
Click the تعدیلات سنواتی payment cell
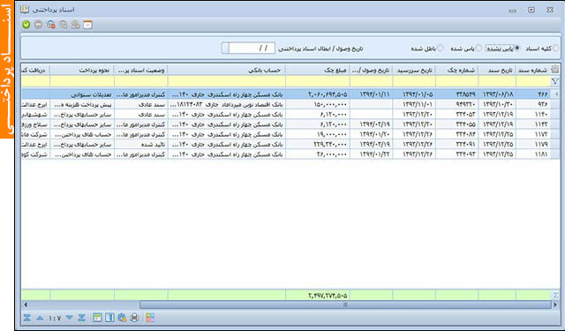point(82,94)
